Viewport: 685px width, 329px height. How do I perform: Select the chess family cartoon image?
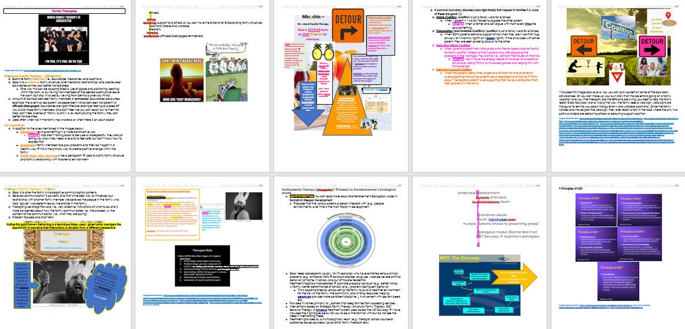point(227,72)
